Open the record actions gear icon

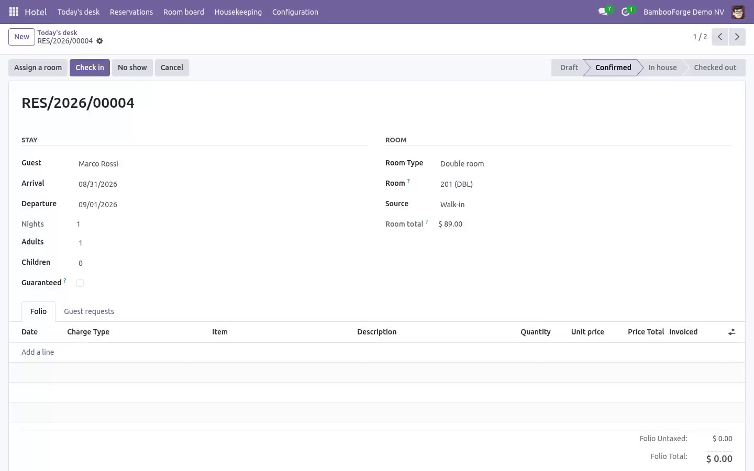click(99, 41)
